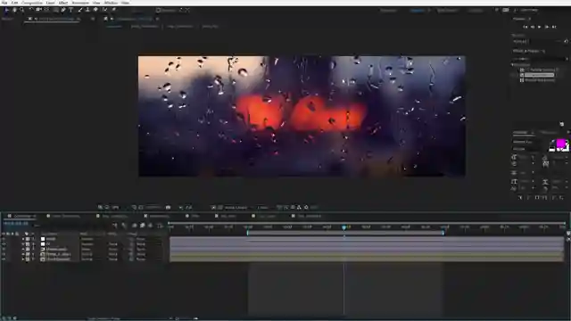Toggle eye visibility of layer 3
The height and width of the screenshot is (321, 571).
4,250
